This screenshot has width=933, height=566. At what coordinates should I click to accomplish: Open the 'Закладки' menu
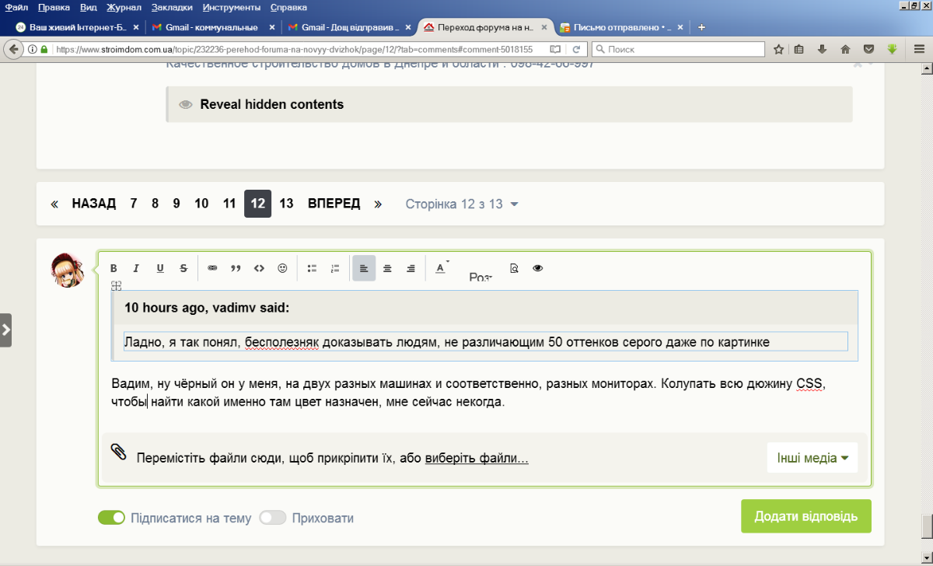click(174, 7)
